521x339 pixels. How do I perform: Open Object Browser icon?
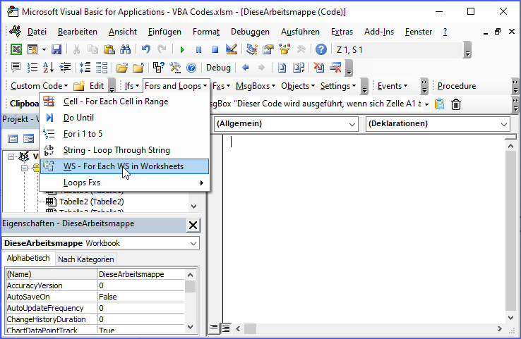tap(285, 50)
